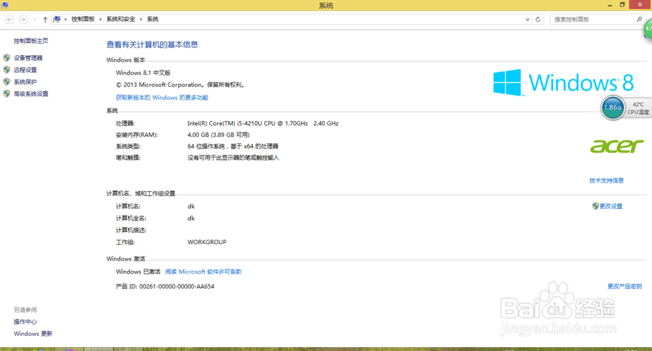Viewport: 652px width, 351px height.
Task: Select 控制面板 in the breadcrumb
Action: pos(83,19)
